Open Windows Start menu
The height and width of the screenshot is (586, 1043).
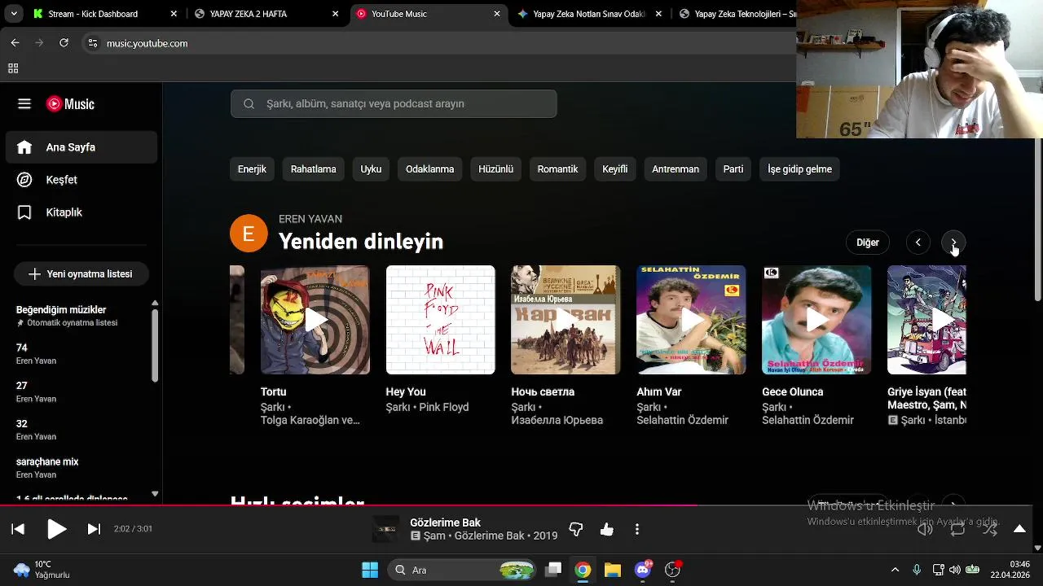point(370,570)
